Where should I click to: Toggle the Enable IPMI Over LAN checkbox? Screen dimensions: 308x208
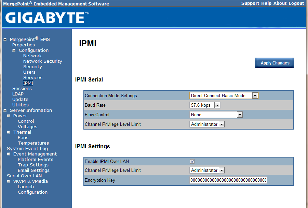192,161
